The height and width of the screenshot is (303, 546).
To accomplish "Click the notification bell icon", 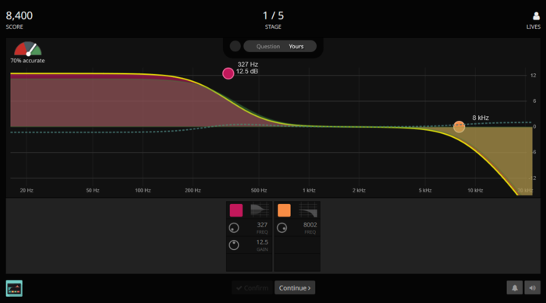I will pos(514,287).
